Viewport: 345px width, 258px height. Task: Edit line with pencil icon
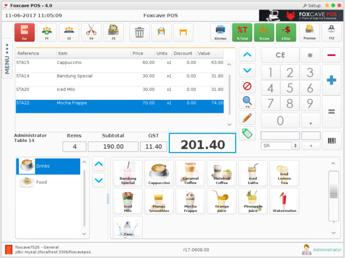pos(247,118)
